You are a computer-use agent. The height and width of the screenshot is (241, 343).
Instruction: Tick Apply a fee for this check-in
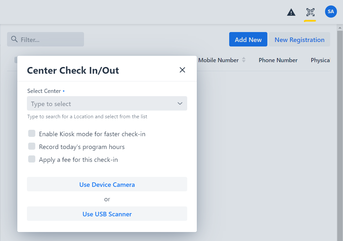tap(32, 159)
